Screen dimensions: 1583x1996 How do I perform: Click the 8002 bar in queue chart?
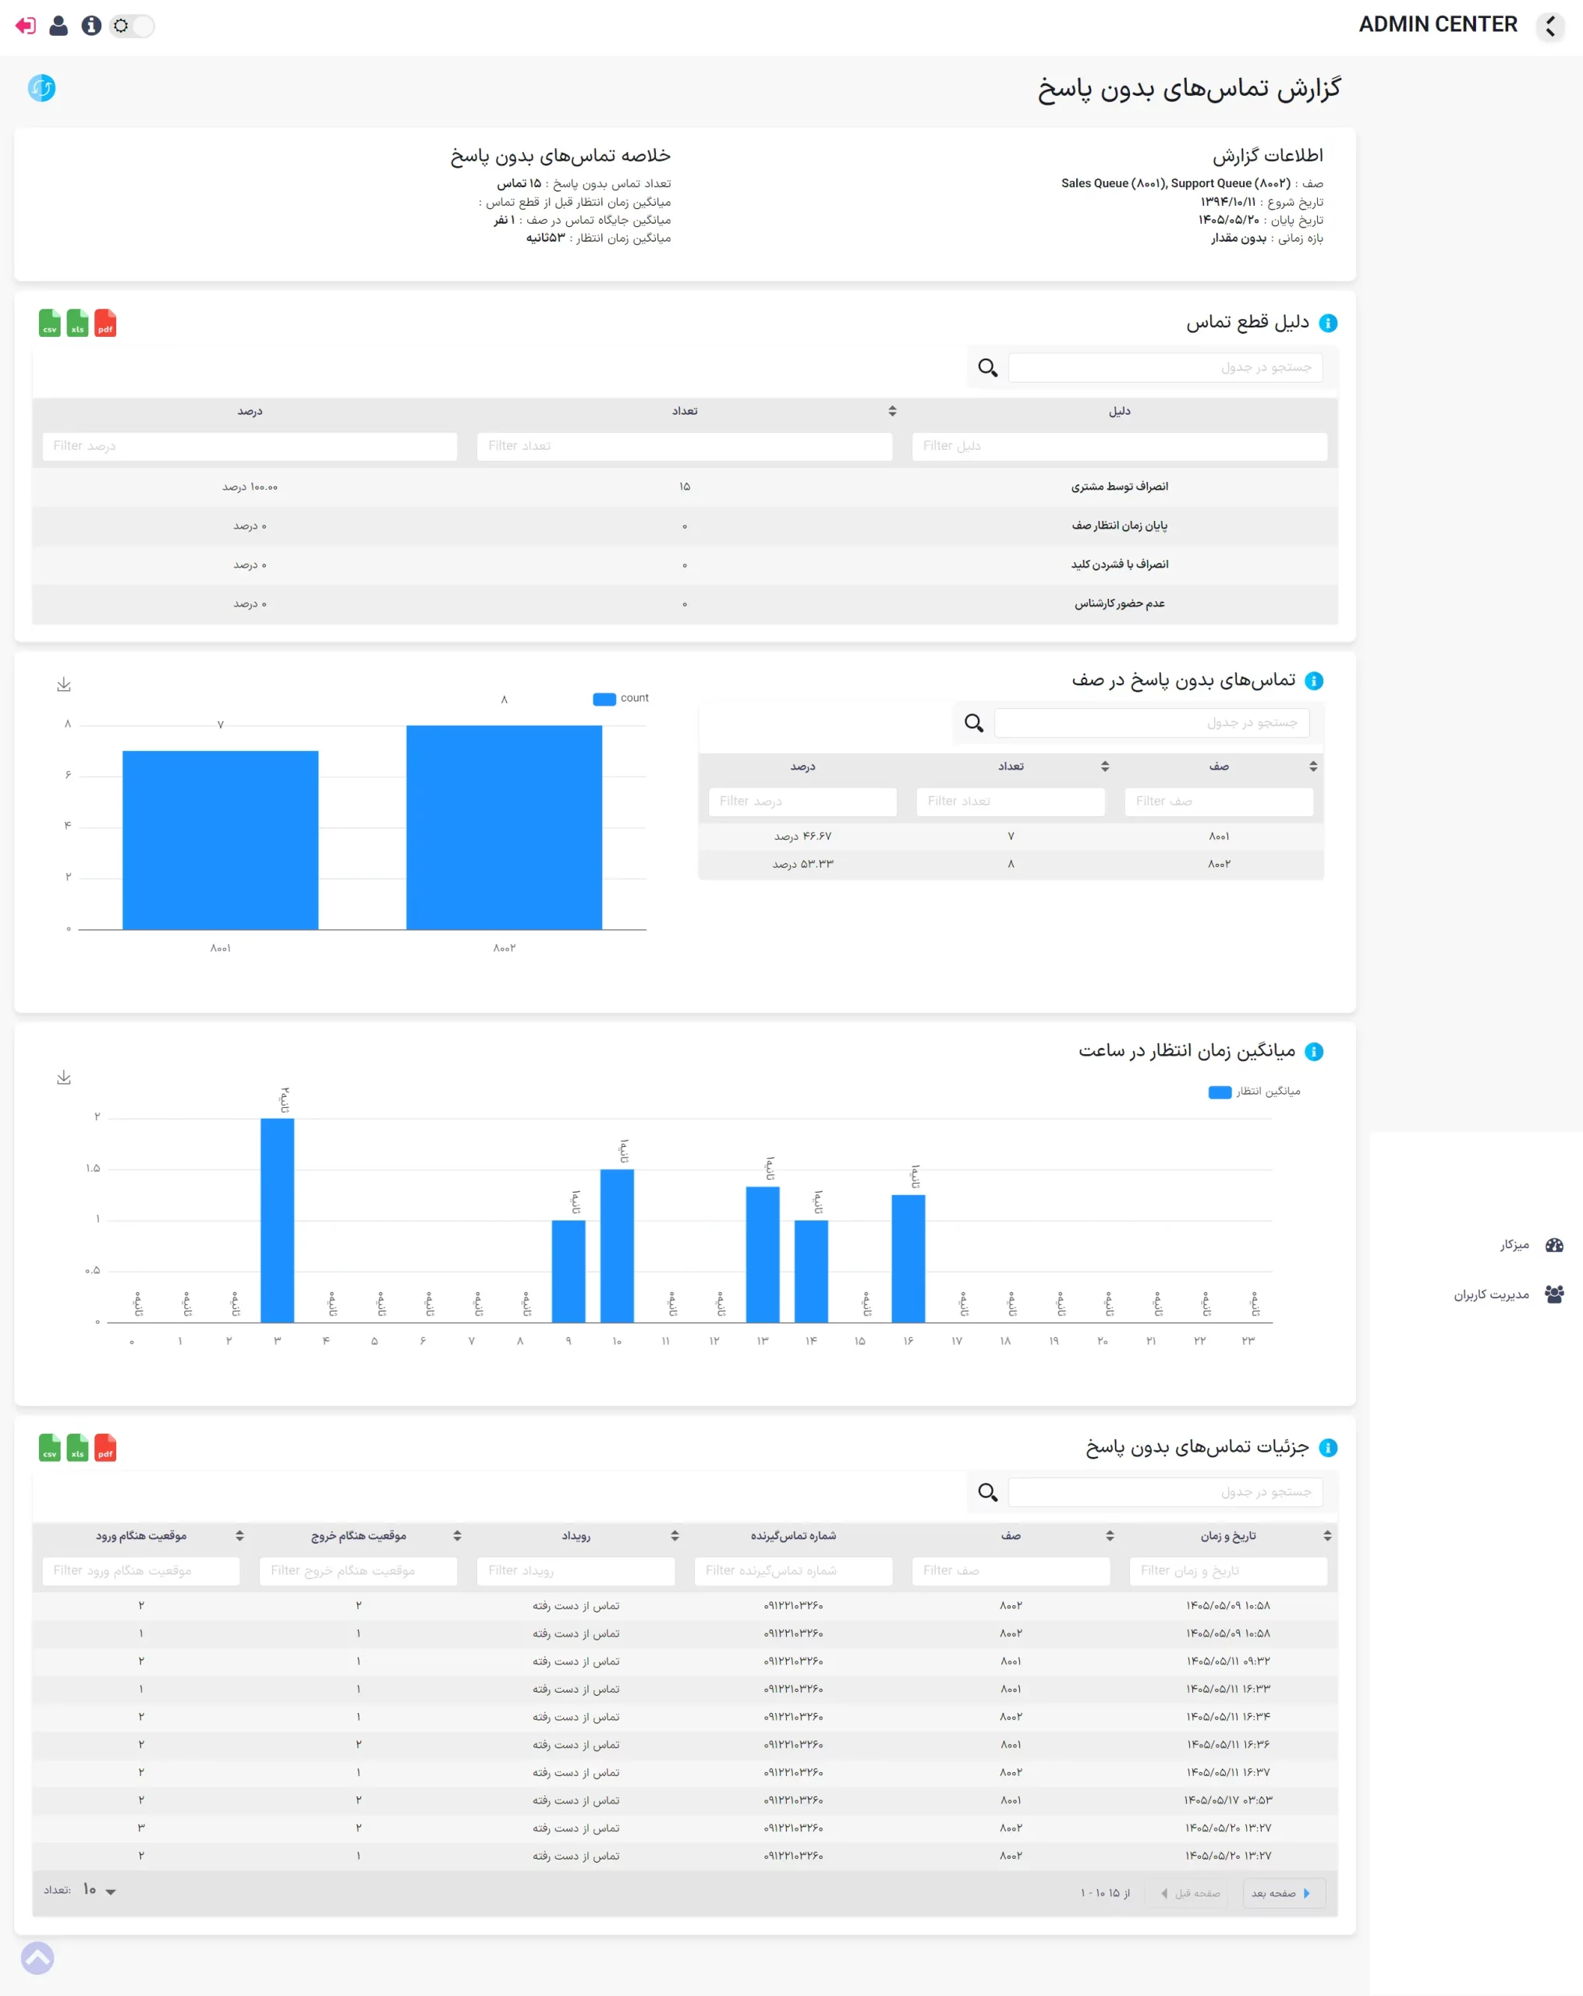pos(504,826)
